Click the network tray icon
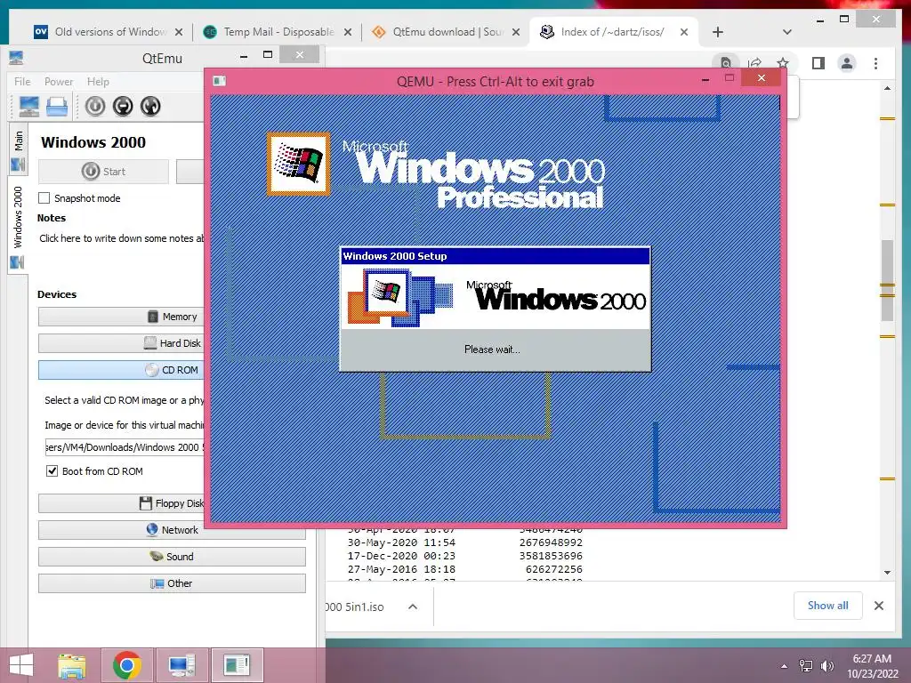The height and width of the screenshot is (683, 911). [x=806, y=666]
